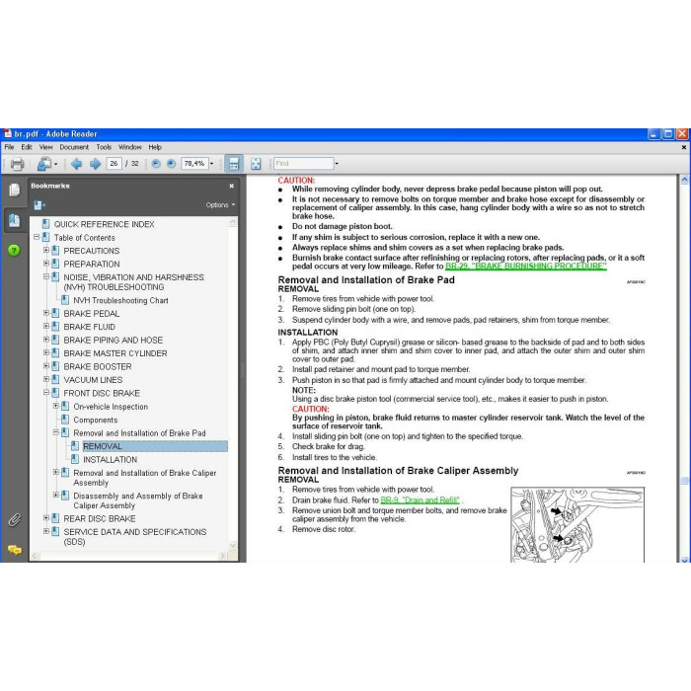Select the Bookmarks panel icon

click(14, 220)
